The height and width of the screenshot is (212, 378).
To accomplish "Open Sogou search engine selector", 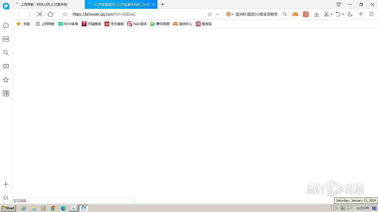I will [230, 14].
